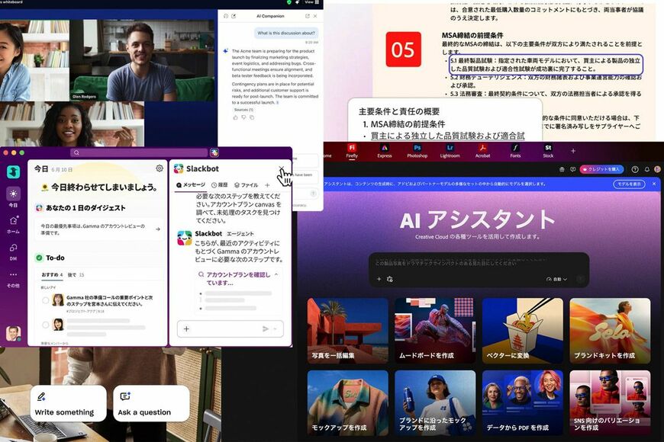The height and width of the screenshot is (442, 664).
Task: Click the クレジットを購入 button
Action: click(601, 169)
